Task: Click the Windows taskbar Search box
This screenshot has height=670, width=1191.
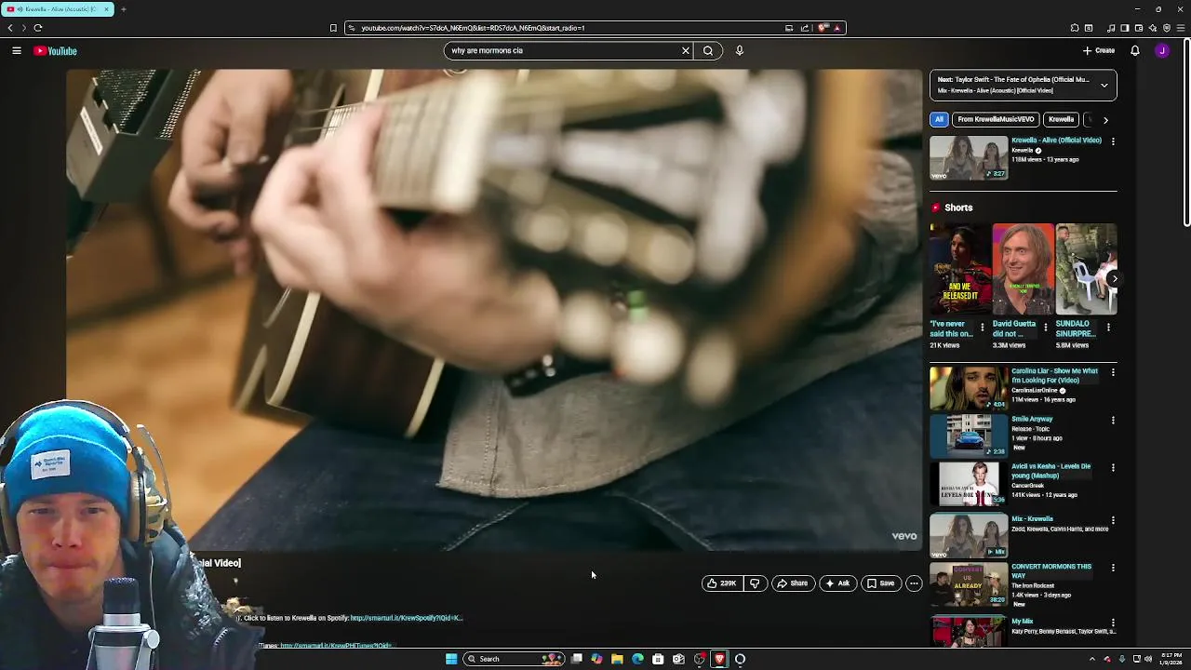Action: point(515,659)
